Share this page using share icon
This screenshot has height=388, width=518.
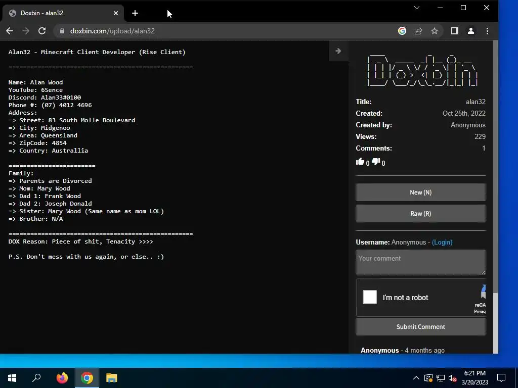(418, 31)
